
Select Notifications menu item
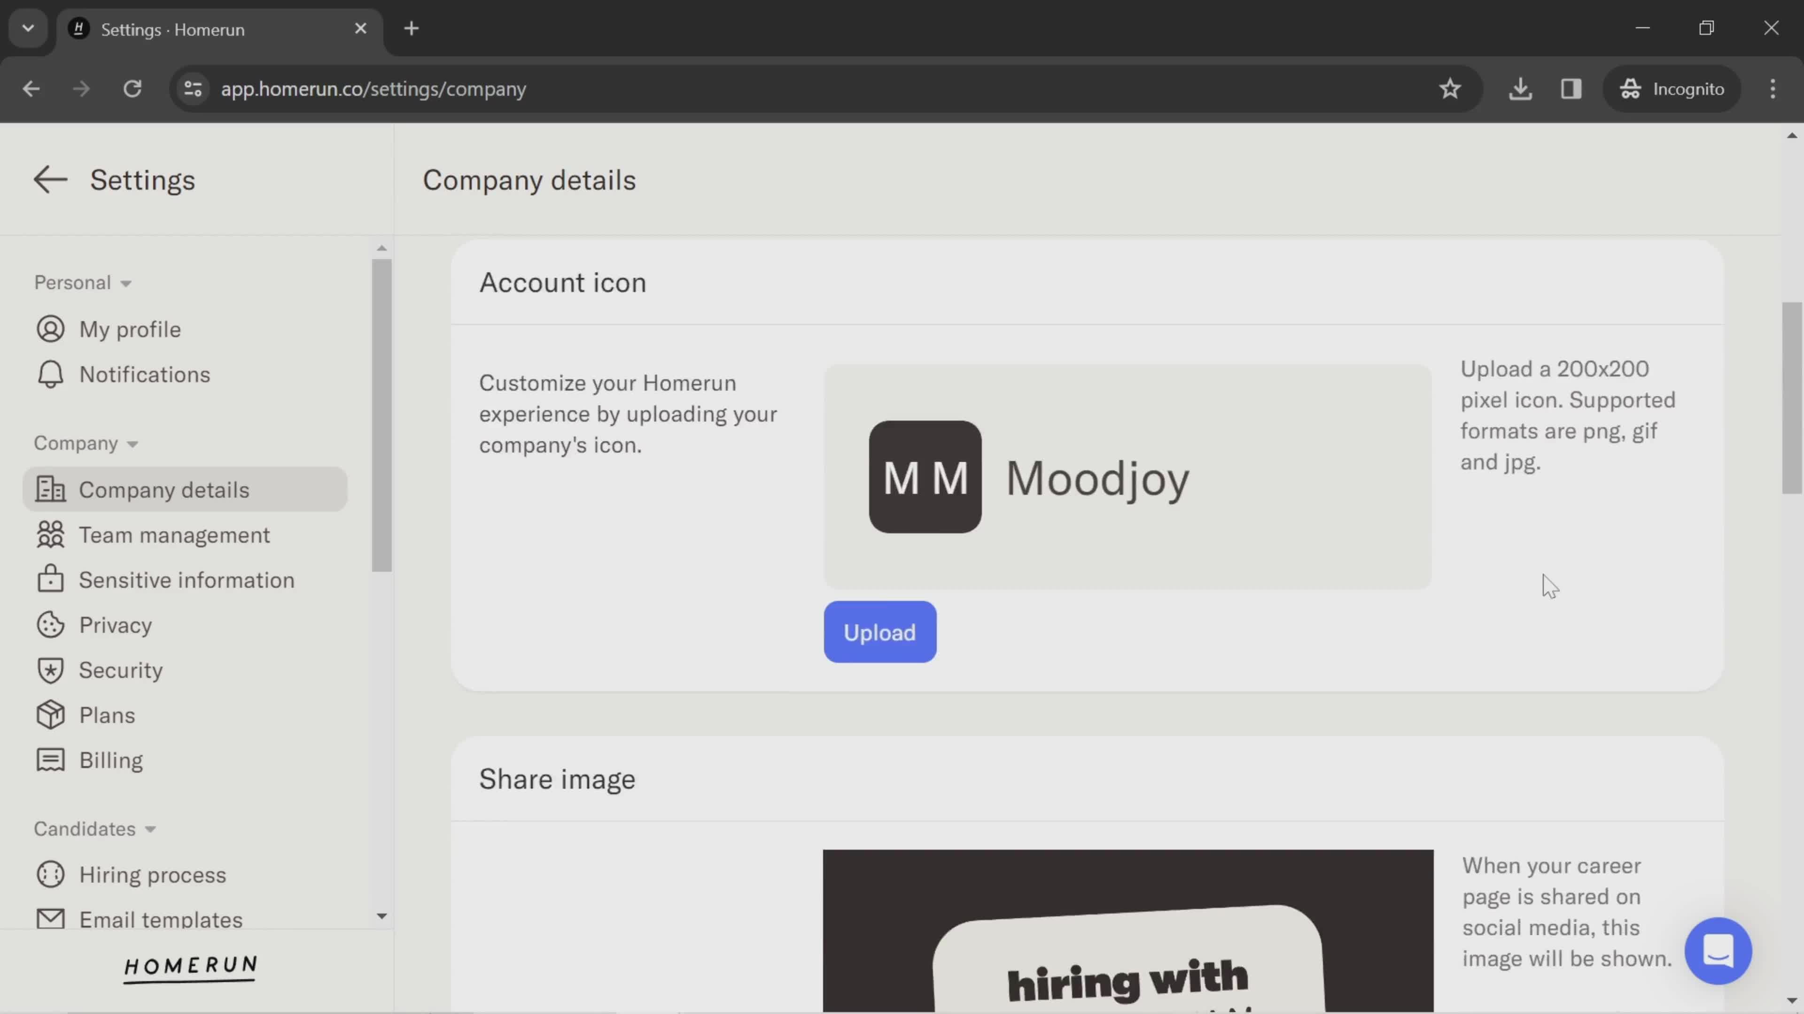tap(144, 374)
